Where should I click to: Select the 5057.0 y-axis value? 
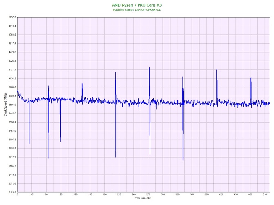click(12, 17)
